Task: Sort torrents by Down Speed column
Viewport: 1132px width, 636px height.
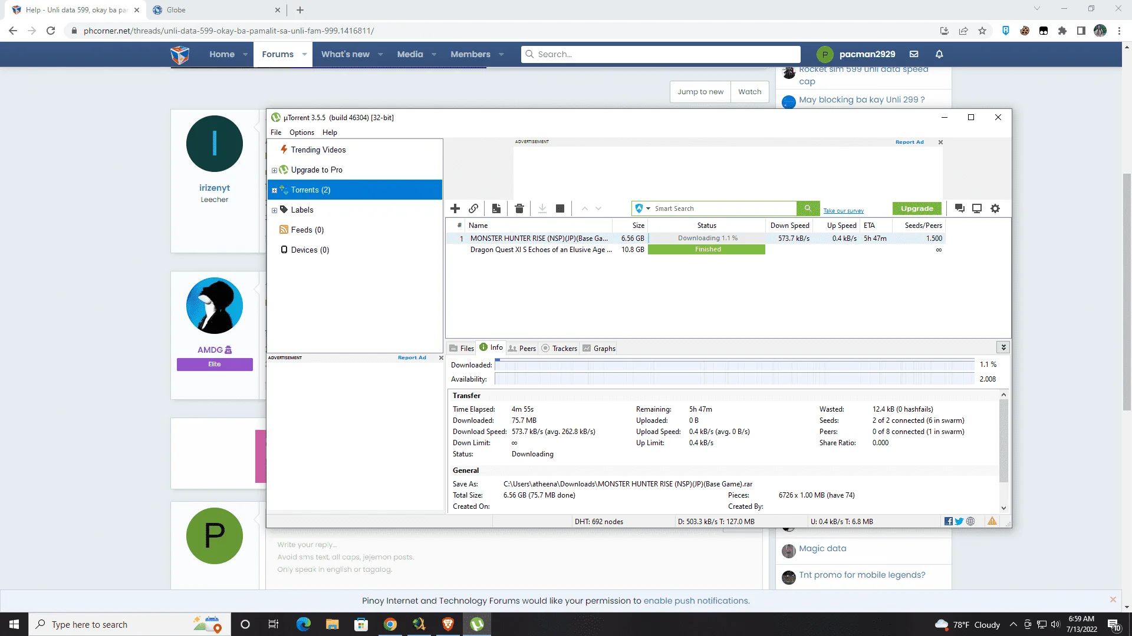Action: click(x=789, y=226)
